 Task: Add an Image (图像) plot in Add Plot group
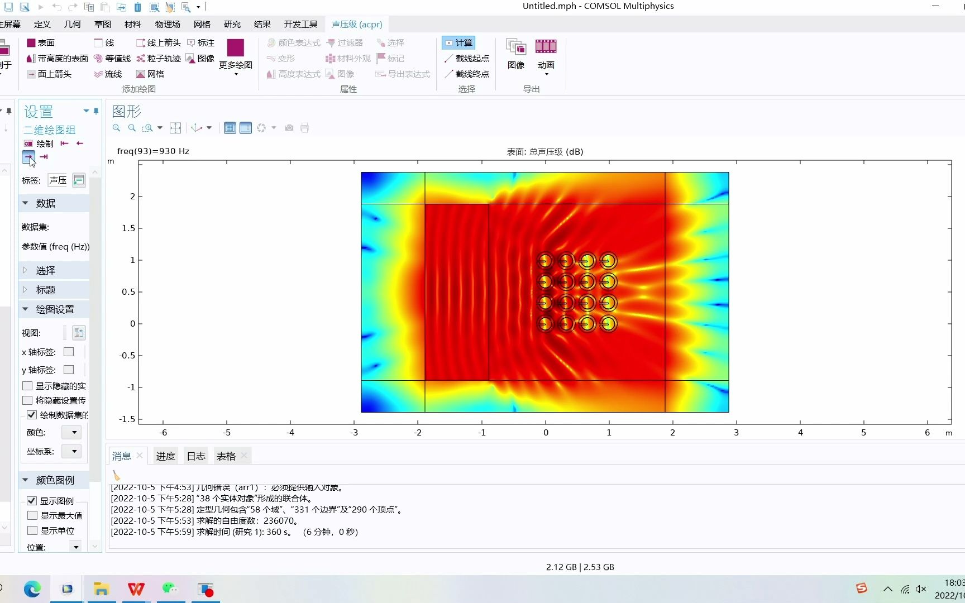pyautogui.click(x=200, y=58)
